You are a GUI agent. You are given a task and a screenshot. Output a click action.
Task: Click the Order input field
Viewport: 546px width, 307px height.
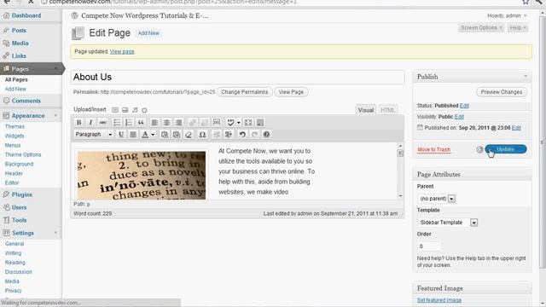coord(429,246)
